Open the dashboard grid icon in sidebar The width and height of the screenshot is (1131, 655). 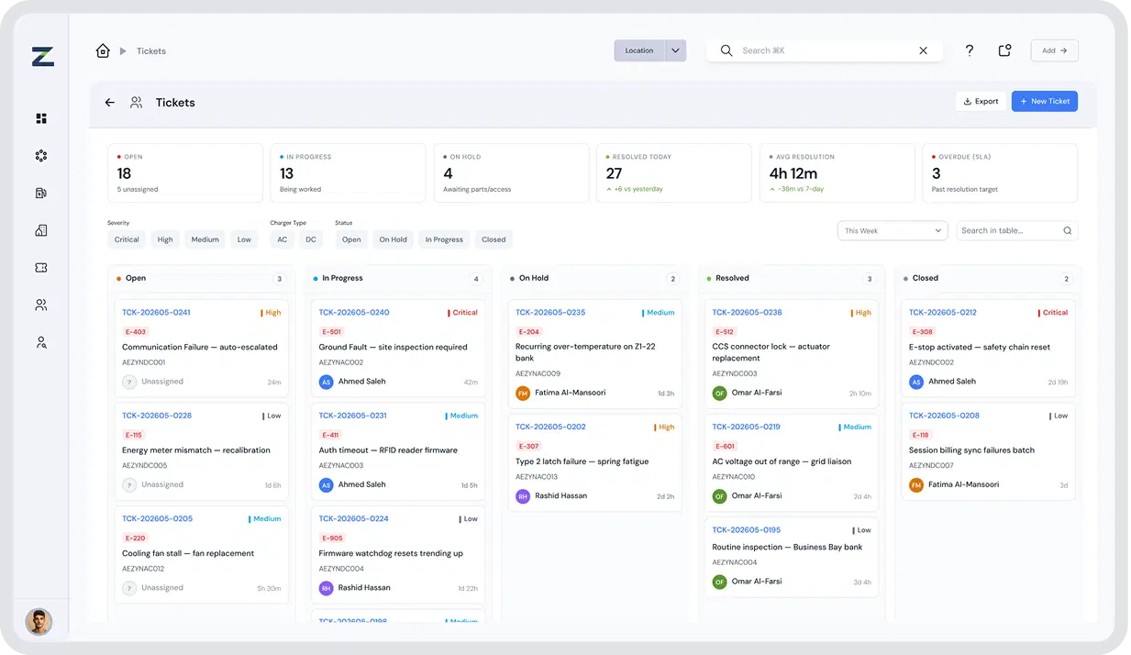41,118
